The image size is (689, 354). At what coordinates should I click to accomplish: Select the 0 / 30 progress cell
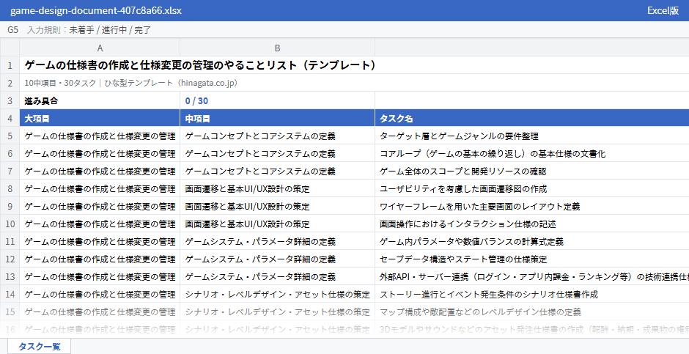[277, 100]
